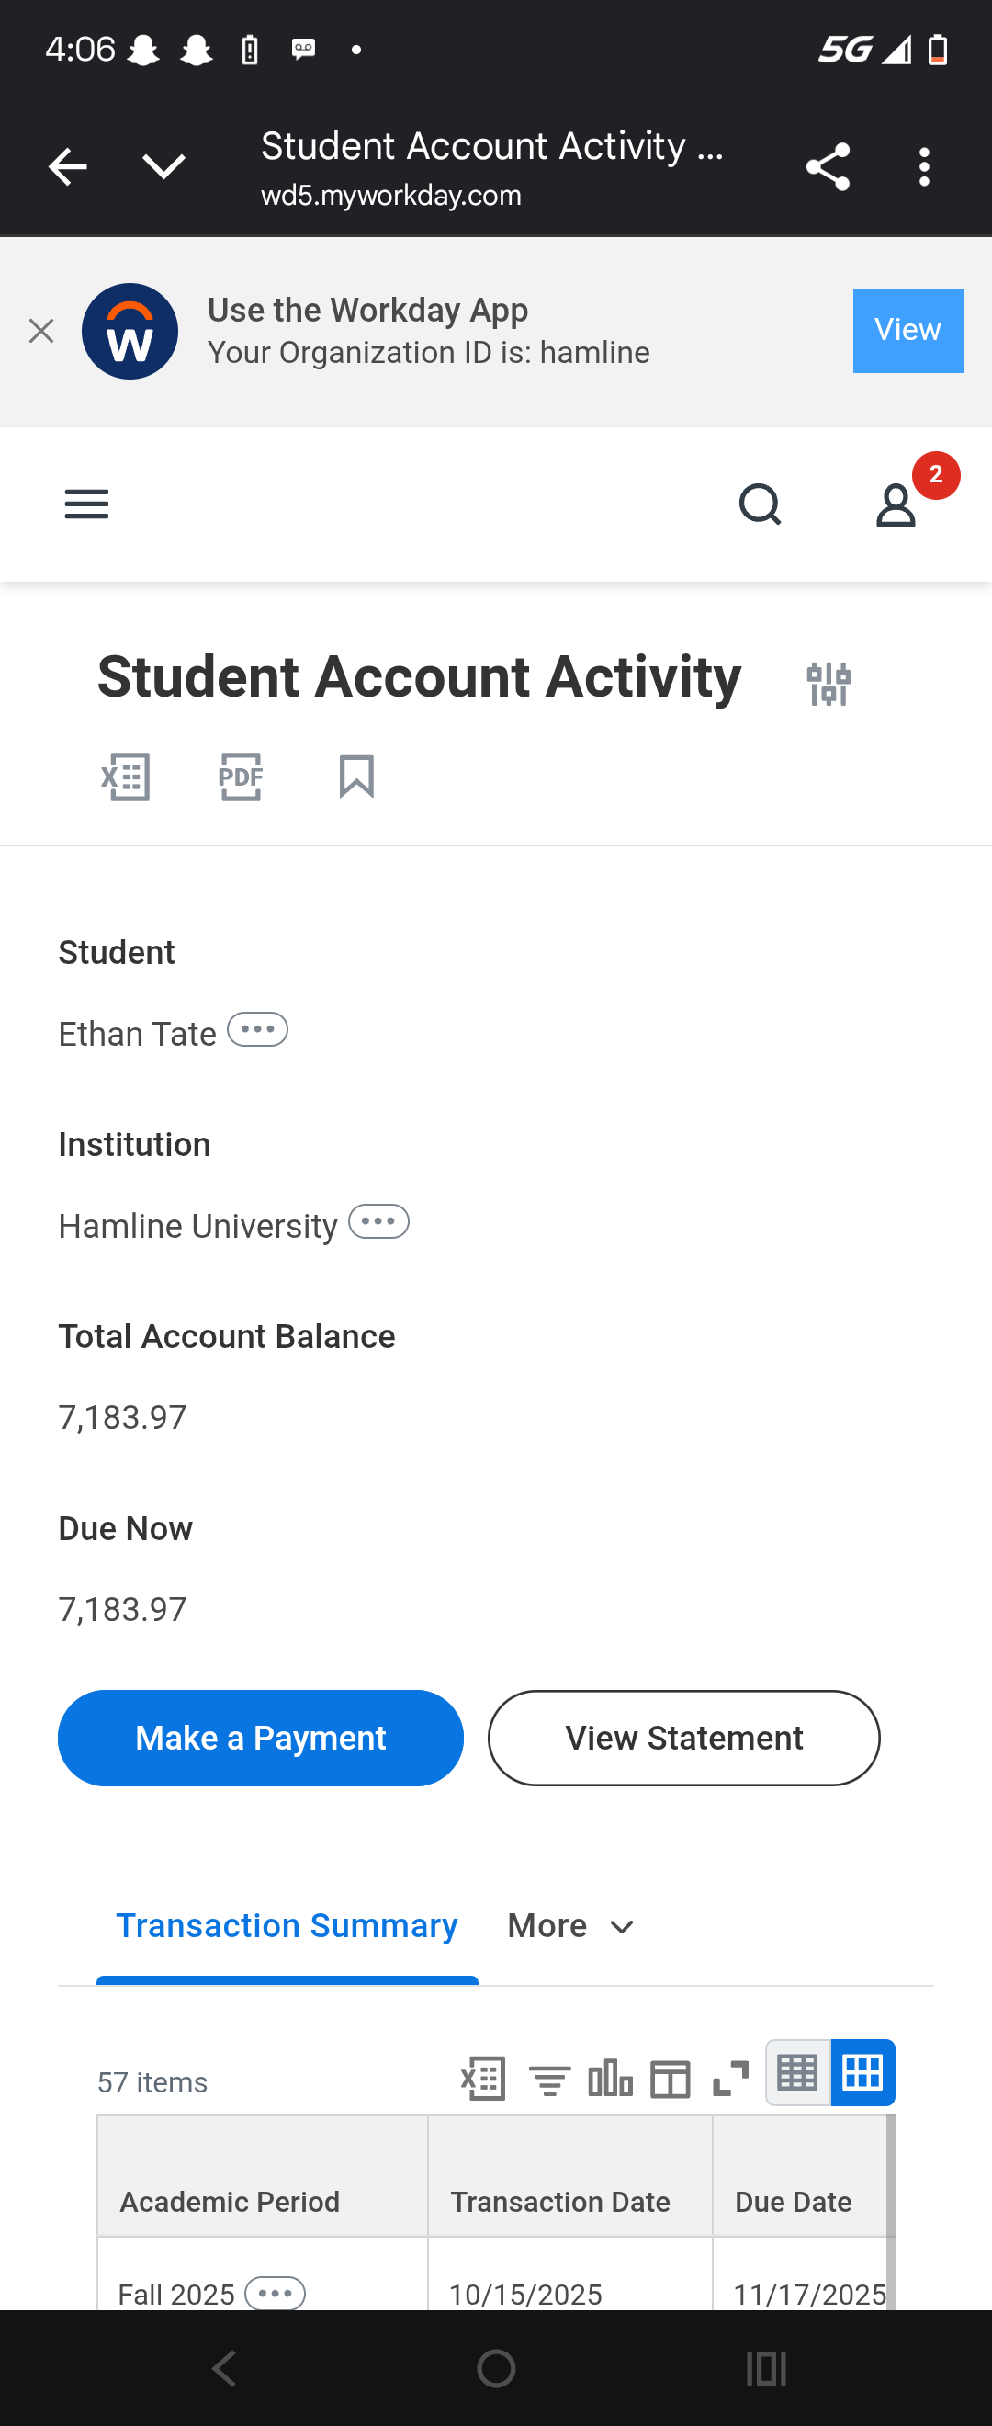Open report filter settings icon beside title
The width and height of the screenshot is (992, 2426).
(x=829, y=683)
